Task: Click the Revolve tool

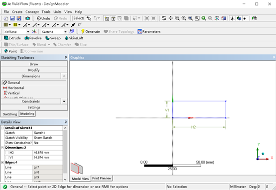Action: click(33, 38)
